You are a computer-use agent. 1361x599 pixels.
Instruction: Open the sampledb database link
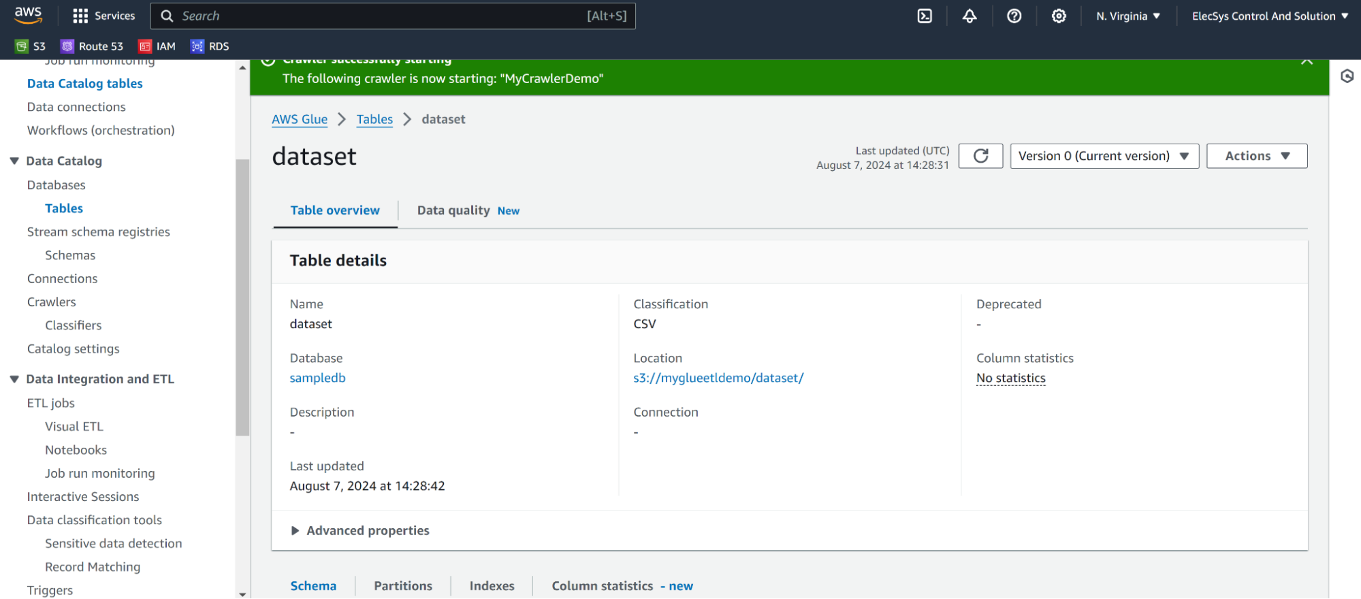[317, 378]
